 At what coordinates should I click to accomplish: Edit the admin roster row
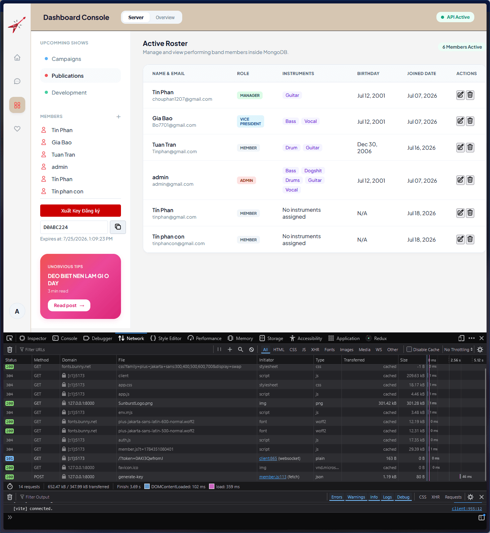(461, 180)
